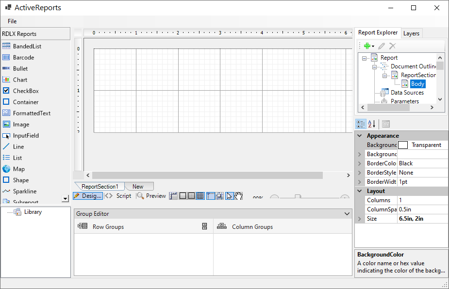Click the New section tab
The height and width of the screenshot is (289, 449).
(x=138, y=187)
